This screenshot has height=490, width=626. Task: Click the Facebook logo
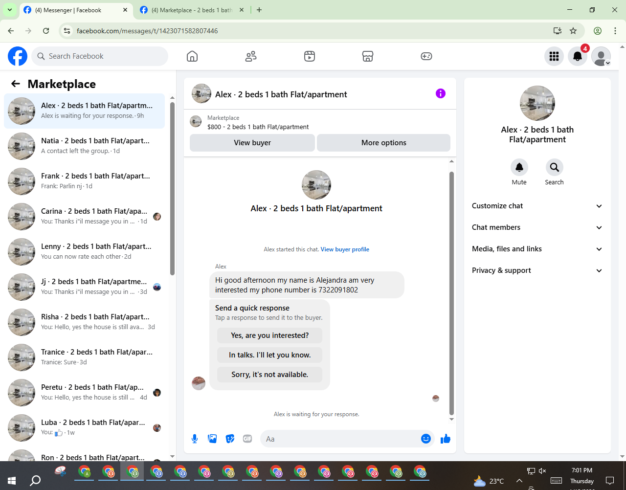(18, 56)
